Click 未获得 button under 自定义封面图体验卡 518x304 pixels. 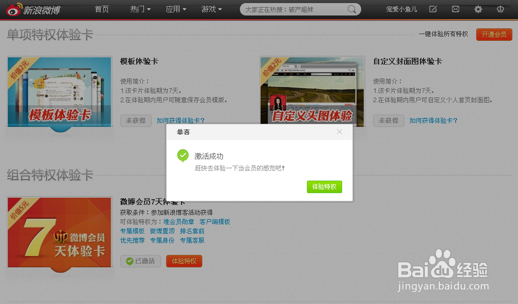click(x=388, y=121)
